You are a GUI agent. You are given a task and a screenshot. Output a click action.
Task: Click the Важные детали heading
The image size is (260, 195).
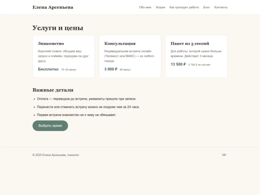53,90
